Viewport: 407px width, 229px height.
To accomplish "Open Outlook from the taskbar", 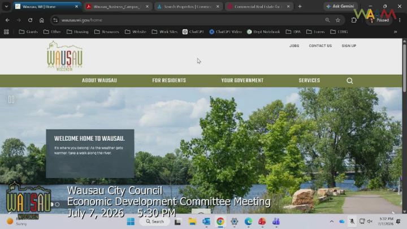I will pos(206,222).
